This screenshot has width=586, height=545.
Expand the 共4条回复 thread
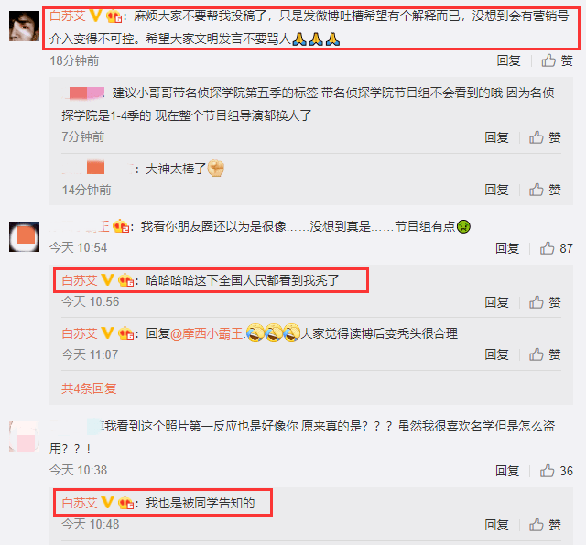click(89, 388)
